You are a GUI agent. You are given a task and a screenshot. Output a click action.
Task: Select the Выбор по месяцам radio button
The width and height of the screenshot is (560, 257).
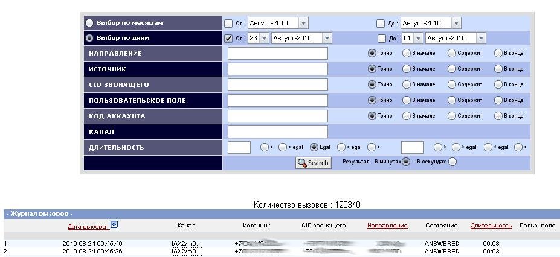point(89,23)
